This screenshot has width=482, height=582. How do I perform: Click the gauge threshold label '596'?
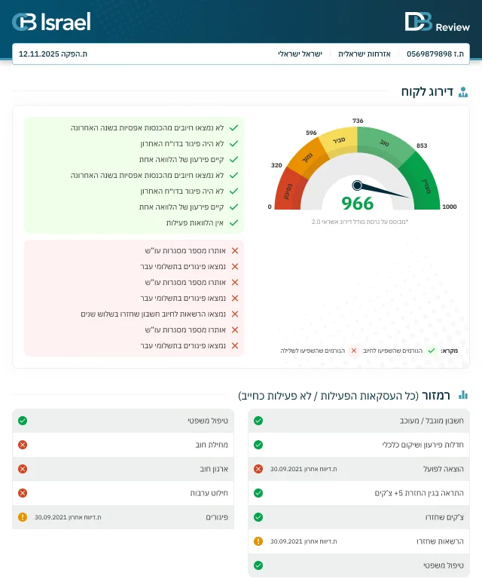coord(311,133)
